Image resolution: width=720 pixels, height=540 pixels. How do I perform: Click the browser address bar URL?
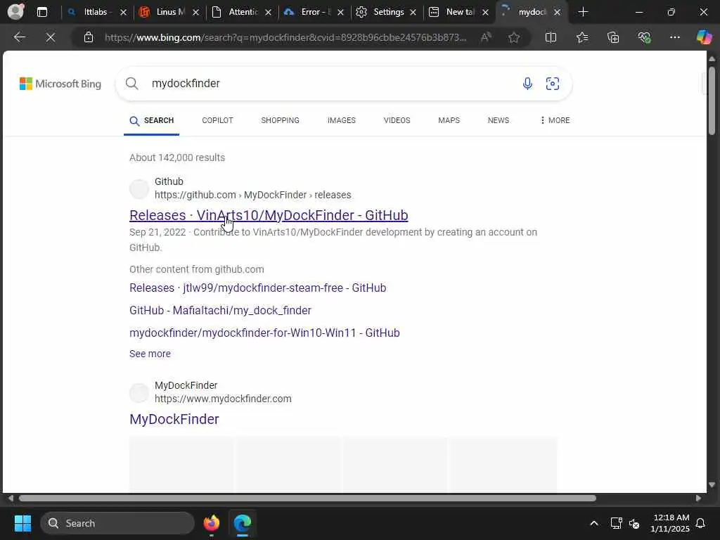pyautogui.click(x=285, y=37)
